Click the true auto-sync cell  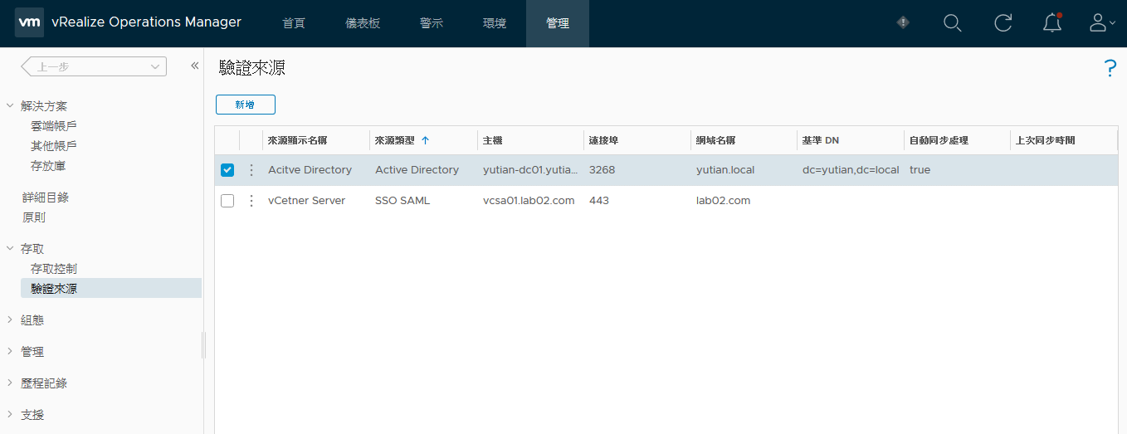tap(920, 170)
